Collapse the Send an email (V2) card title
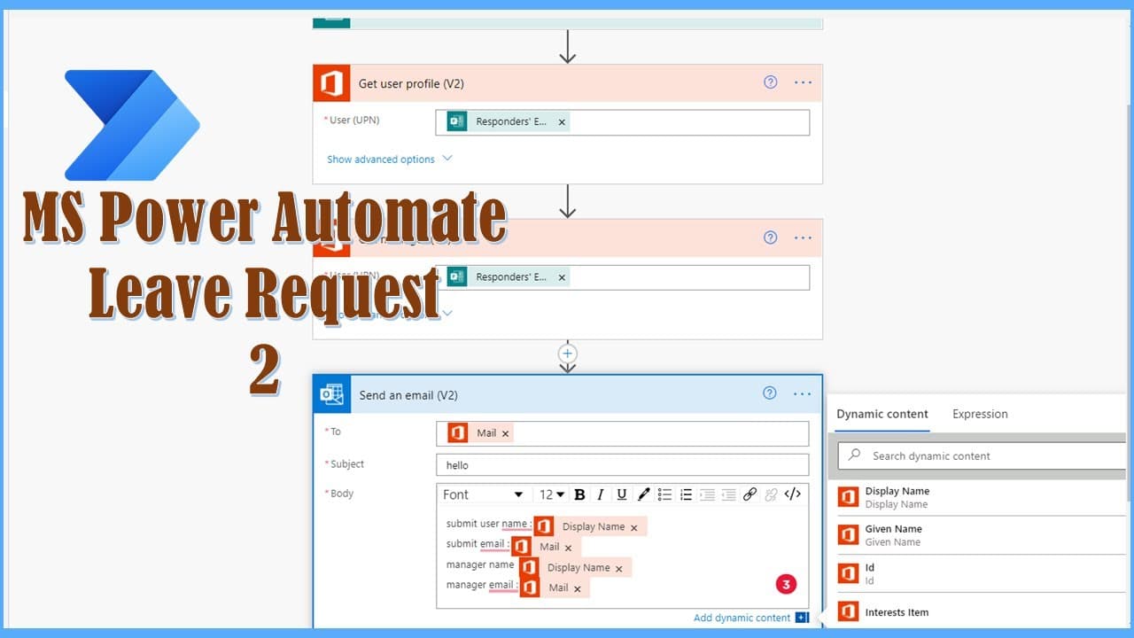 pyautogui.click(x=408, y=395)
